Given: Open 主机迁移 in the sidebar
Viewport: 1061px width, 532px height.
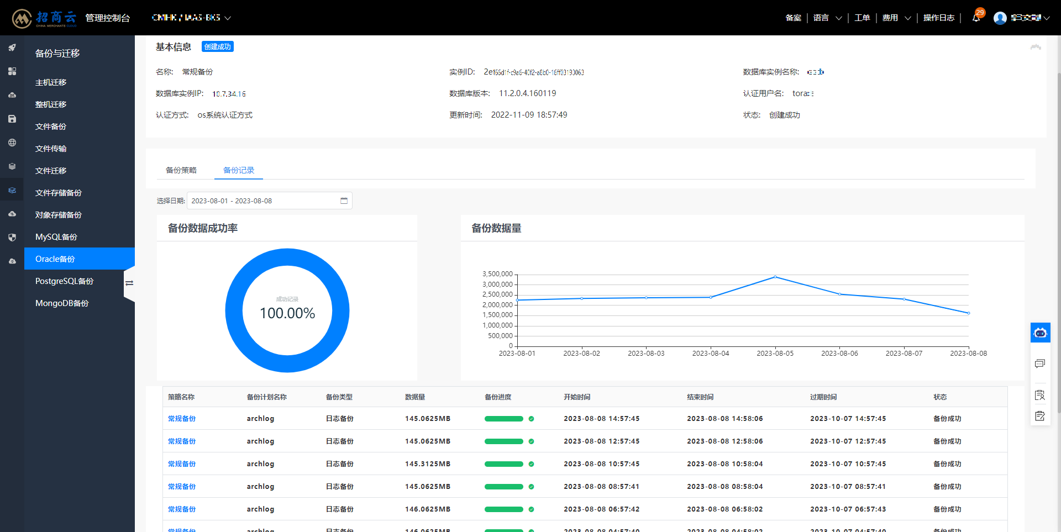Looking at the screenshot, I should (51, 82).
